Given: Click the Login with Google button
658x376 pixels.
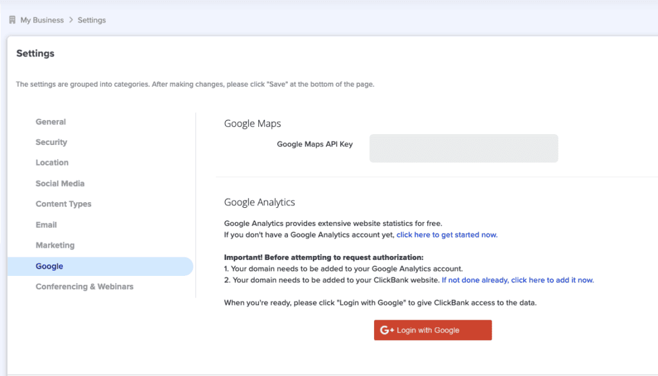Looking at the screenshot, I should (432, 330).
